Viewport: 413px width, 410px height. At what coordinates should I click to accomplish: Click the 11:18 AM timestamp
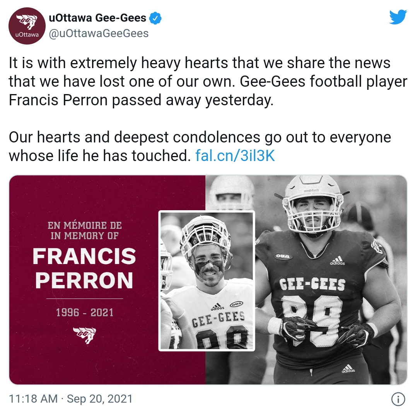coord(33,399)
